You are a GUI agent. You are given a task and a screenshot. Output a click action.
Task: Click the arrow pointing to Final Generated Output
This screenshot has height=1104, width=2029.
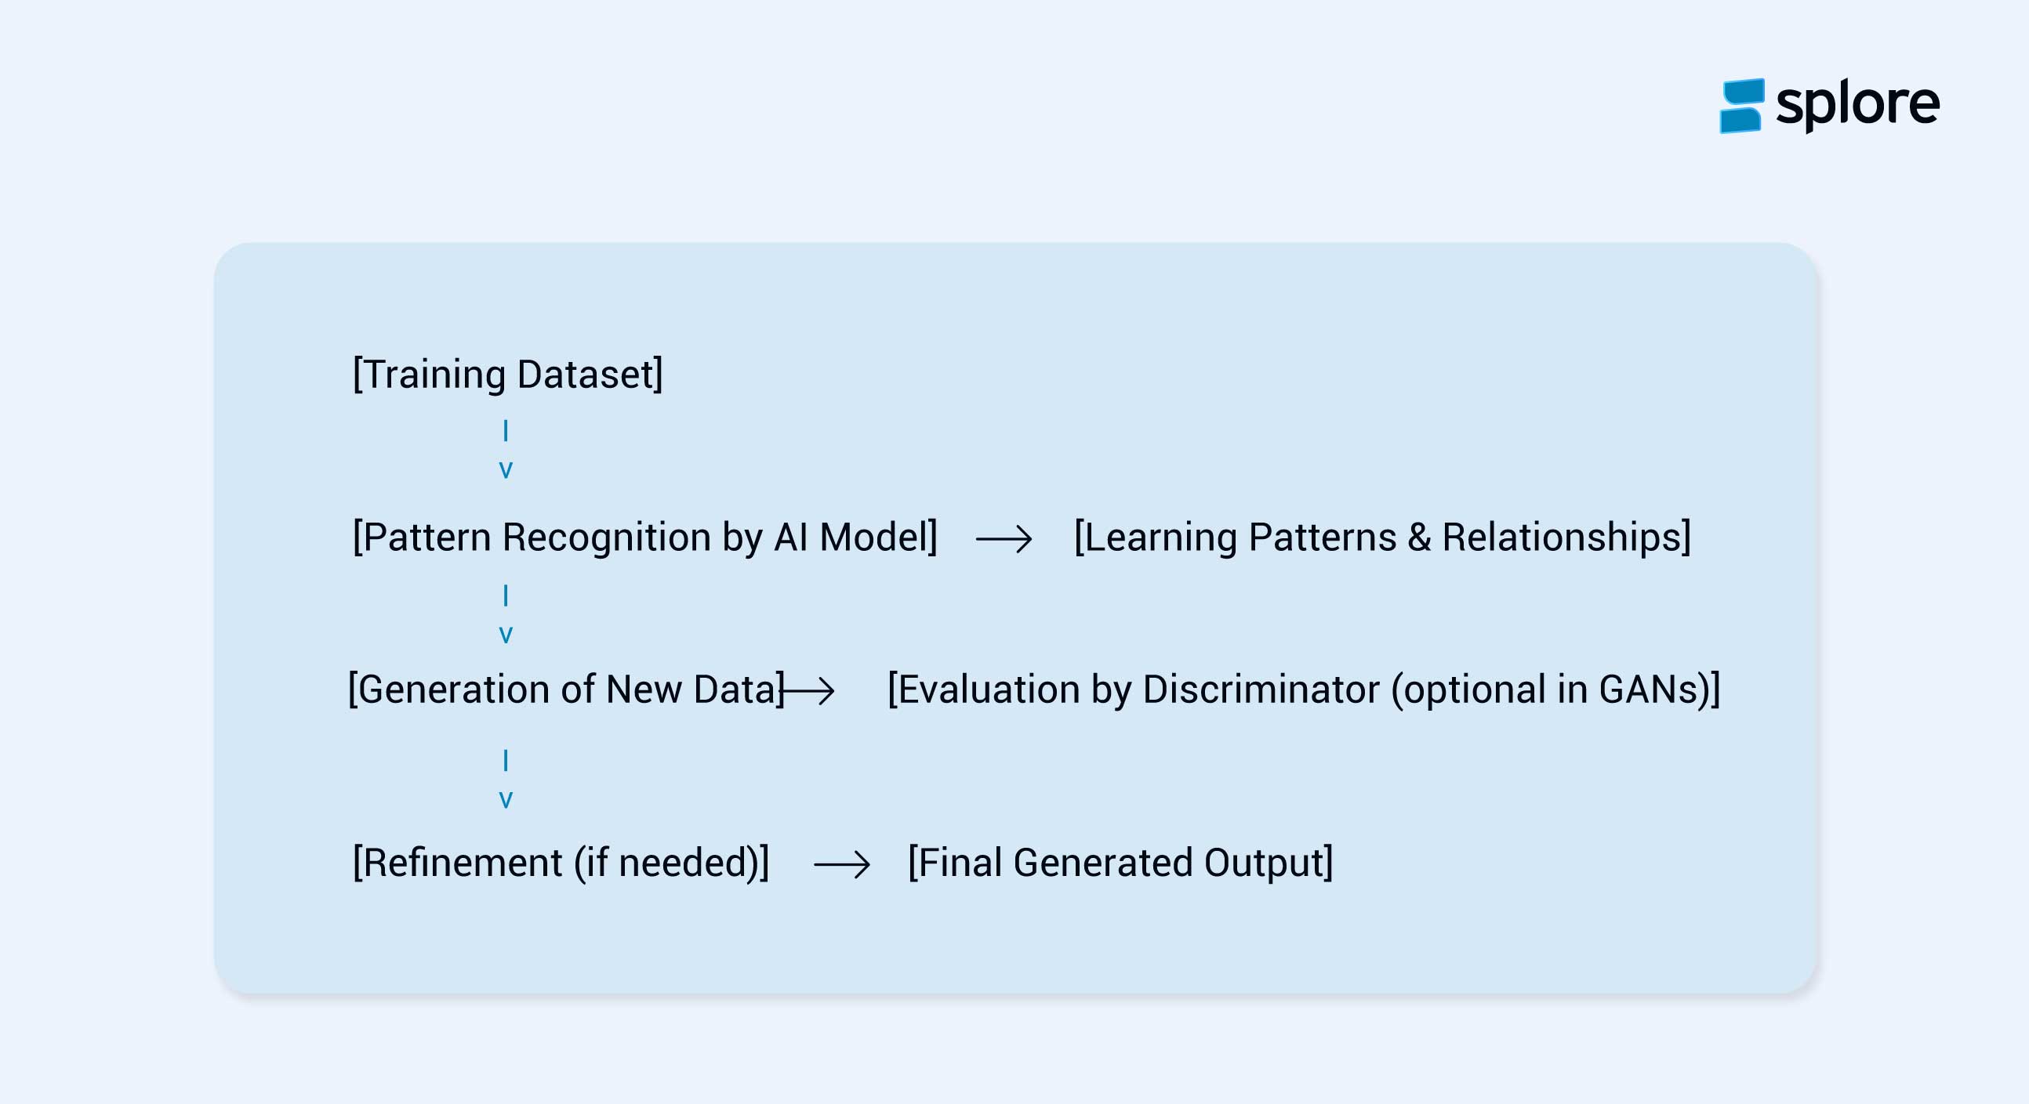coord(841,864)
